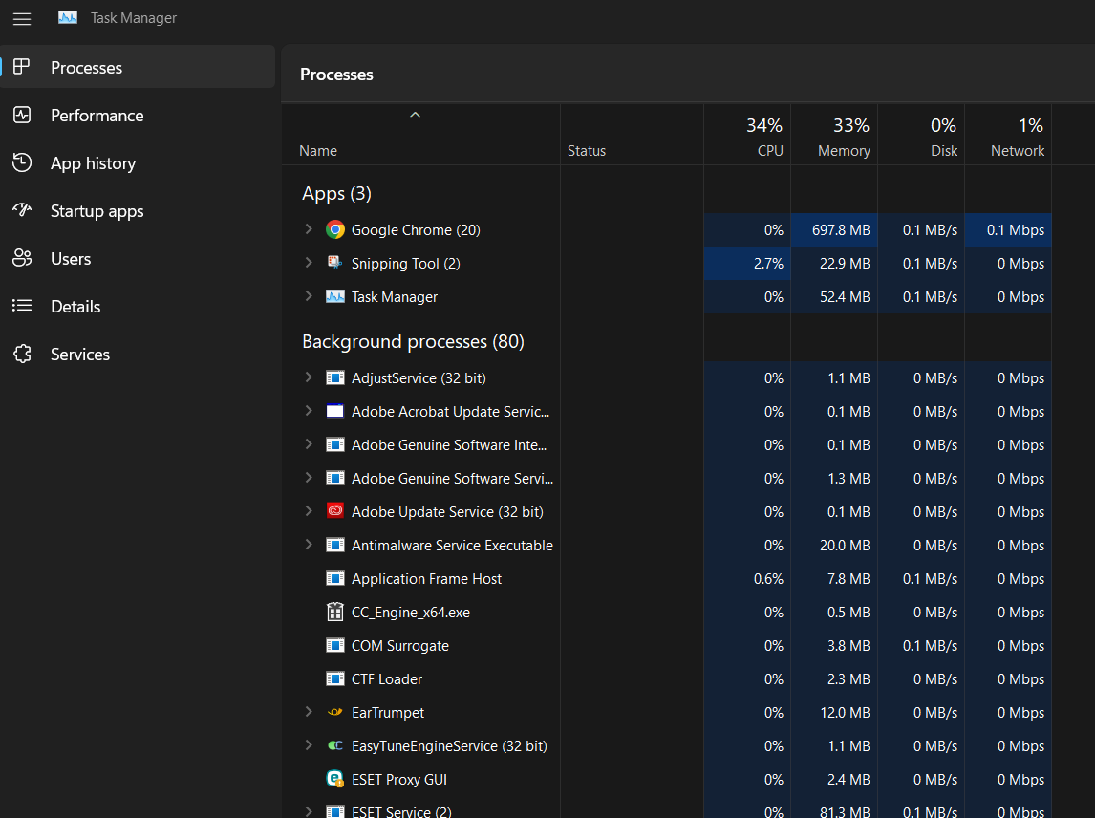This screenshot has height=818, width=1095.
Task: Click Chrome's 0.1 Mbps network cell
Action: click(x=1008, y=229)
